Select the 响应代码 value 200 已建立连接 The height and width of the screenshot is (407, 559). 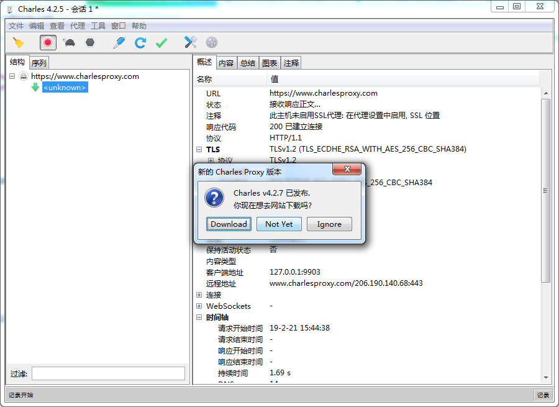coord(296,127)
